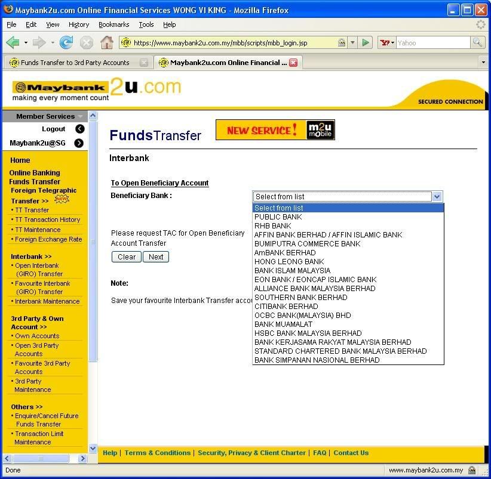The height and width of the screenshot is (479, 491).
Task: Open the Help menu
Action: (x=170, y=24)
